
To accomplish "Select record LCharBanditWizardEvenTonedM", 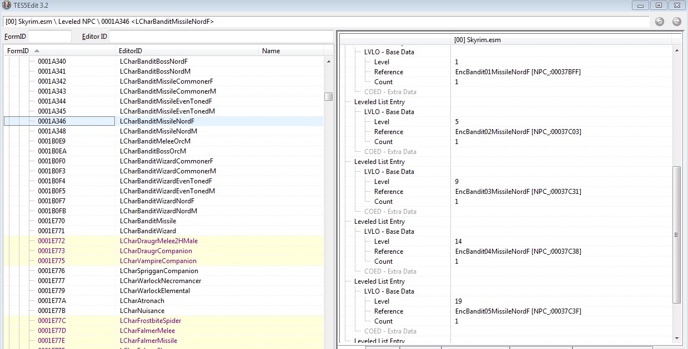I will pyautogui.click(x=163, y=191).
